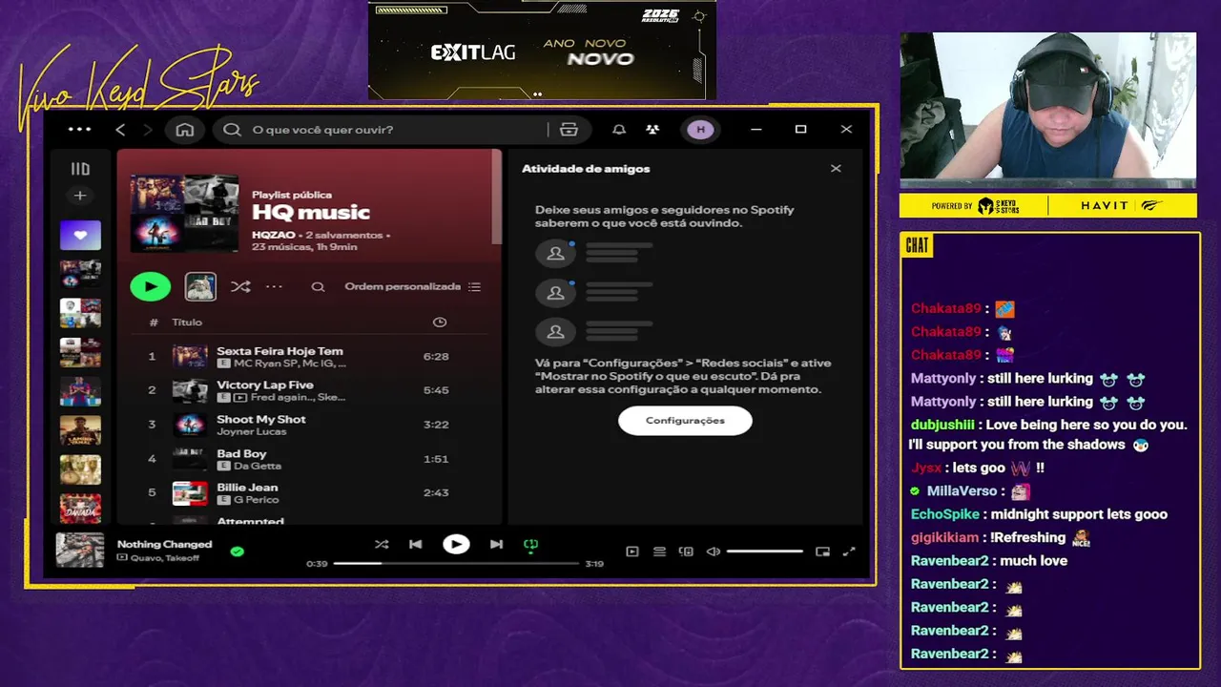The height and width of the screenshot is (687, 1221).
Task: Click the 'Configurações' button
Action: click(685, 421)
